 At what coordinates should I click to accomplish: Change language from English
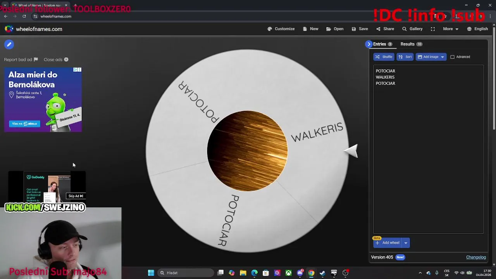(477, 29)
